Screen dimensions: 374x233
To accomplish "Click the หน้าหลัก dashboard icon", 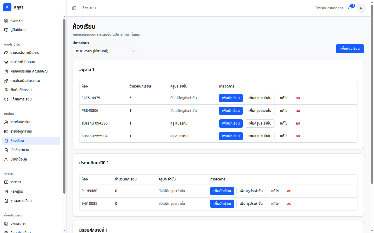I will [6, 21].
